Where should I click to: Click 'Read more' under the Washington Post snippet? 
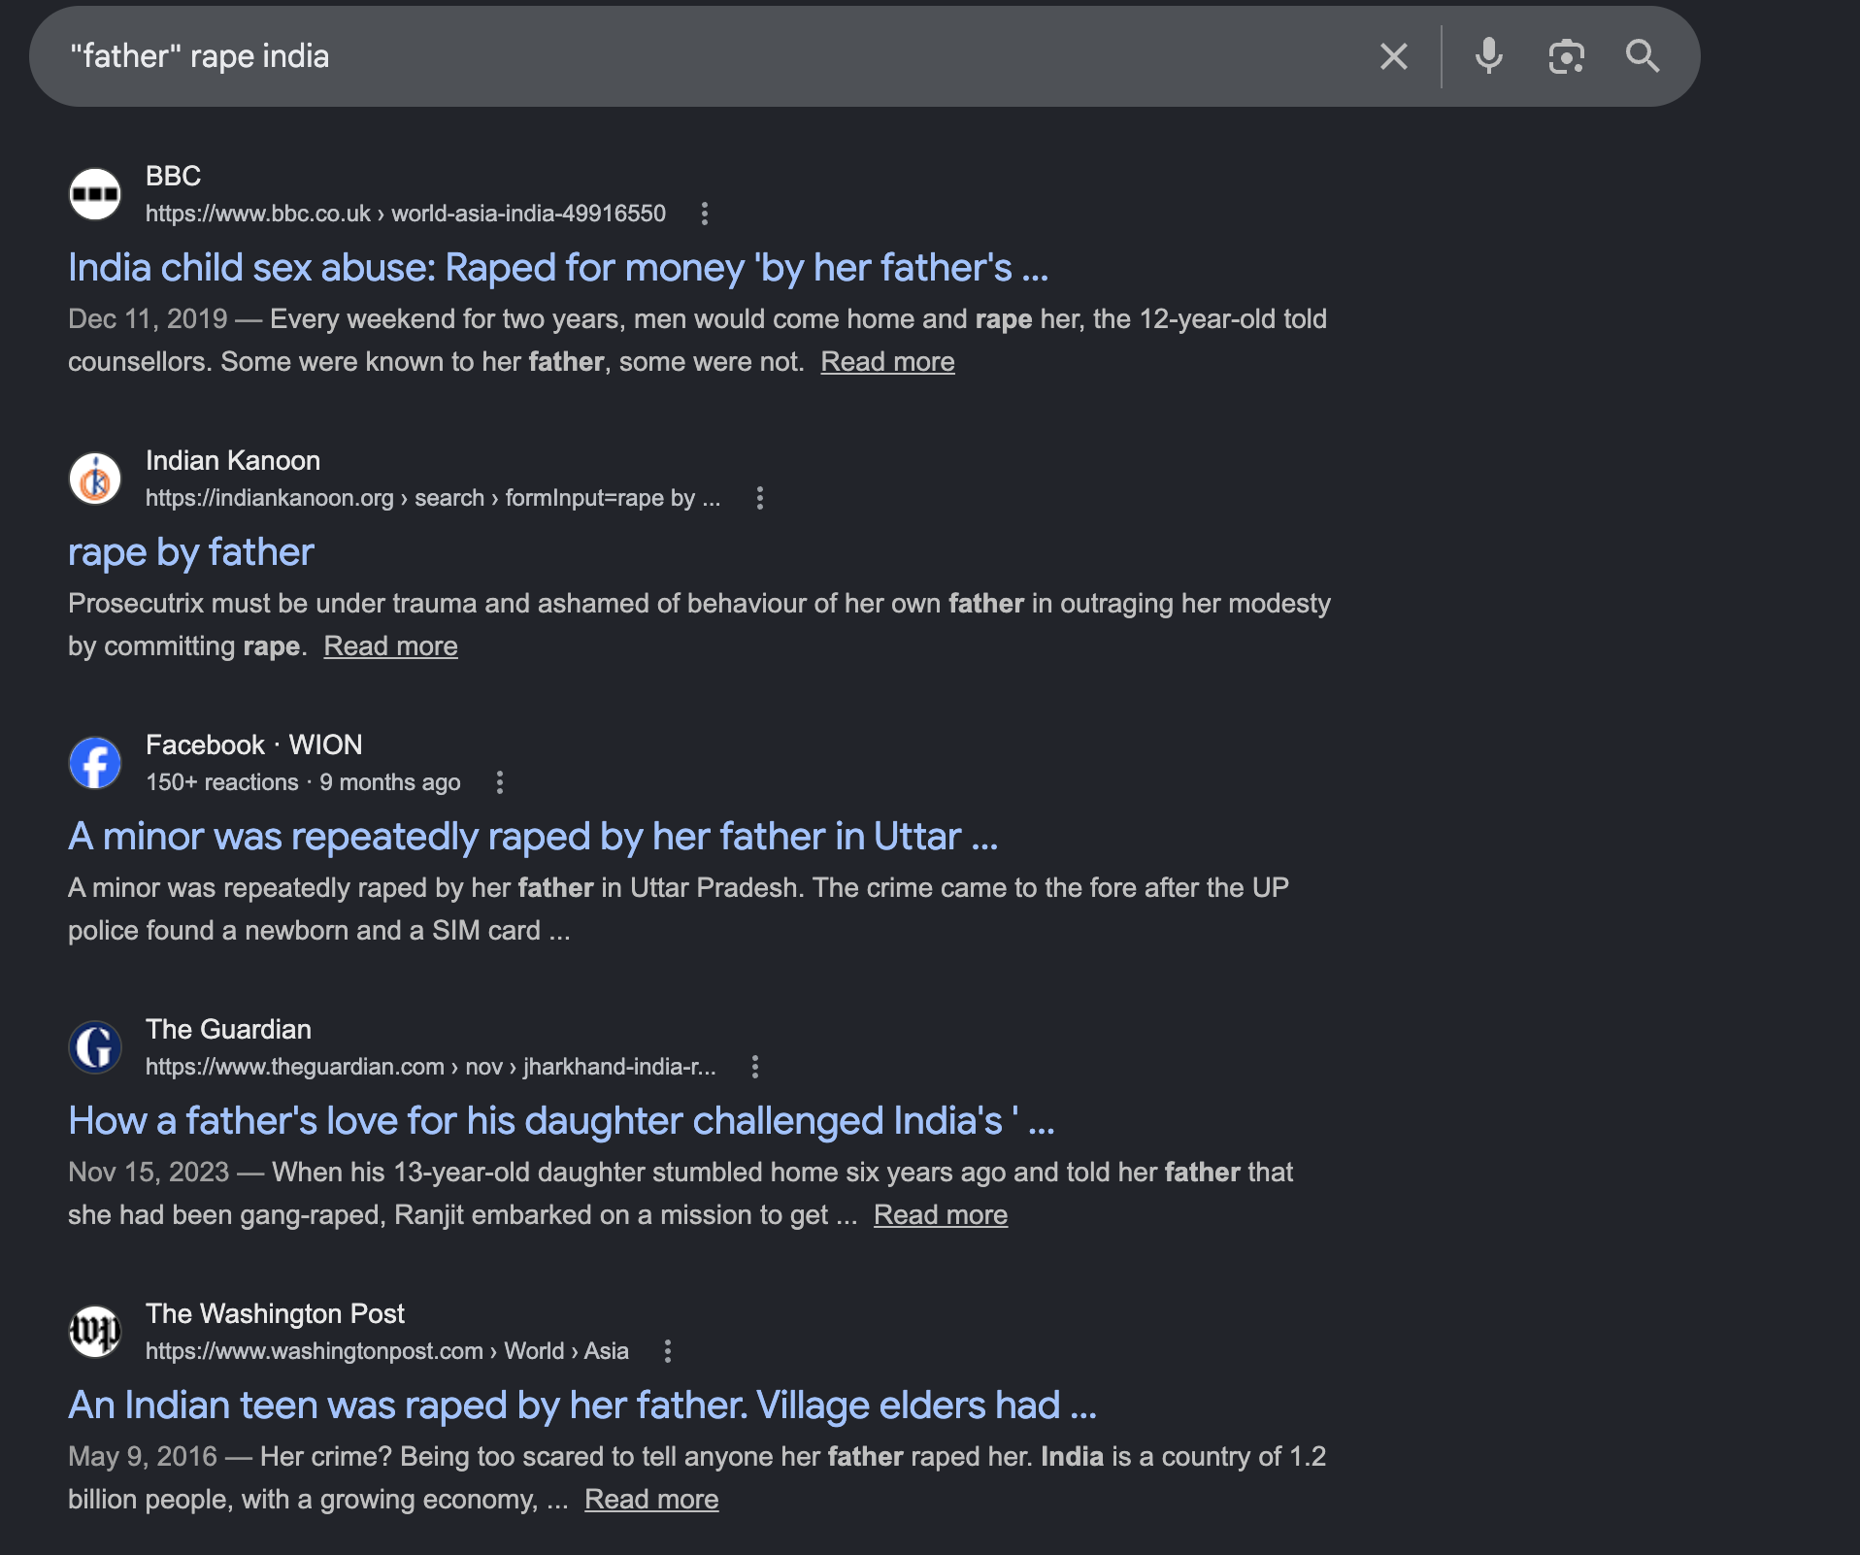[651, 1500]
